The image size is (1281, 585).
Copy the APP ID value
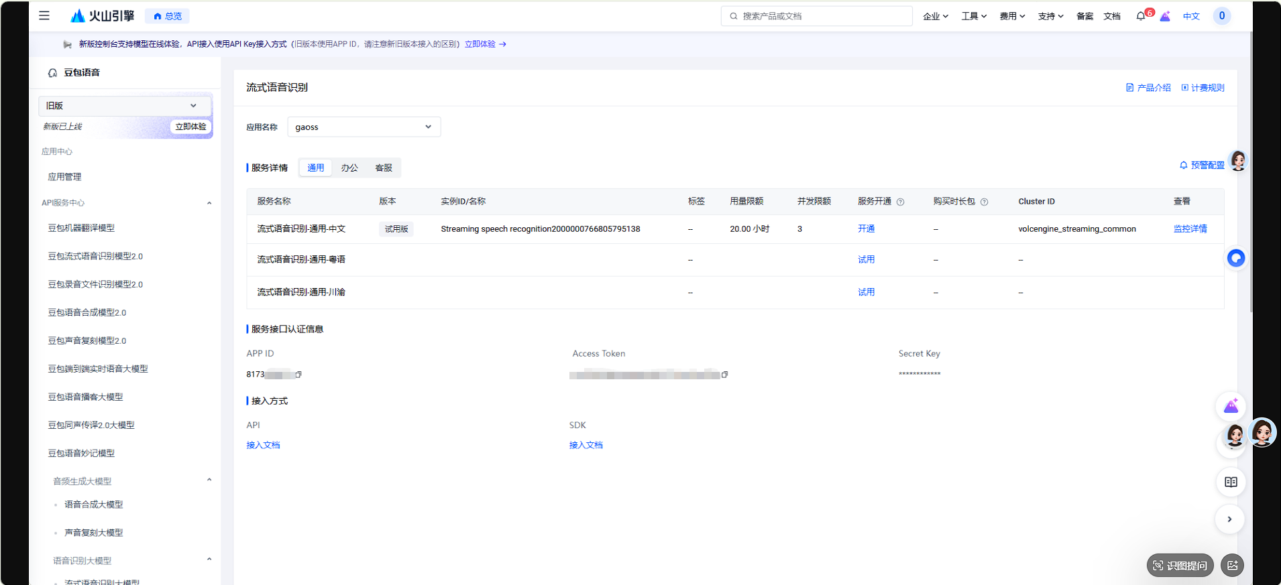tap(298, 375)
